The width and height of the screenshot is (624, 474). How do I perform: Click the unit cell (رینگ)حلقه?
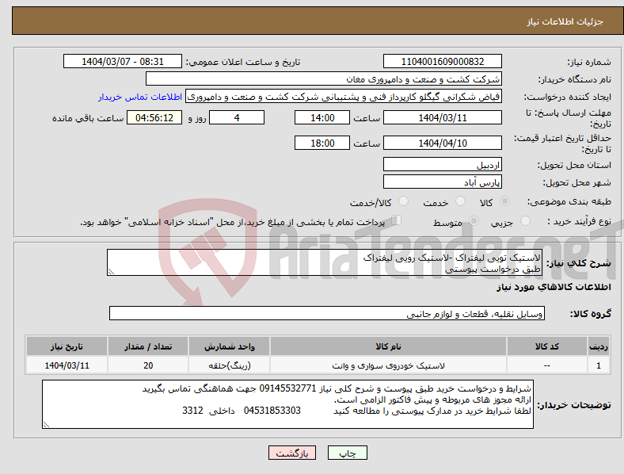tap(229, 365)
